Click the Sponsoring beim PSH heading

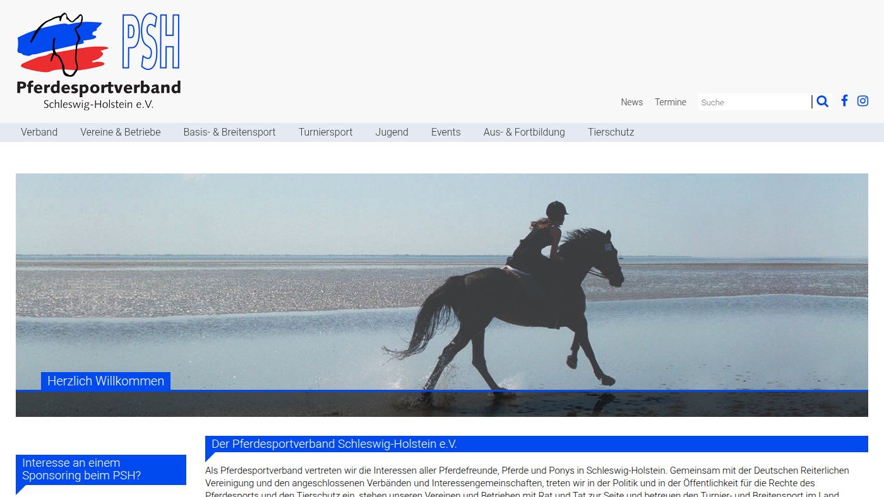pyautogui.click(x=101, y=469)
